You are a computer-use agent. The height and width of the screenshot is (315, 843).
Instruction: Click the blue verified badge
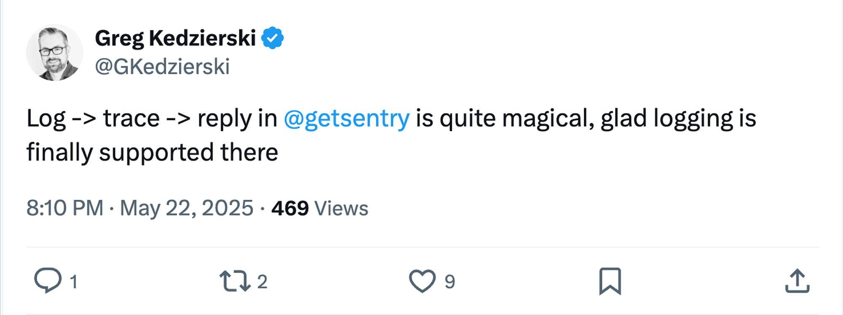point(272,38)
